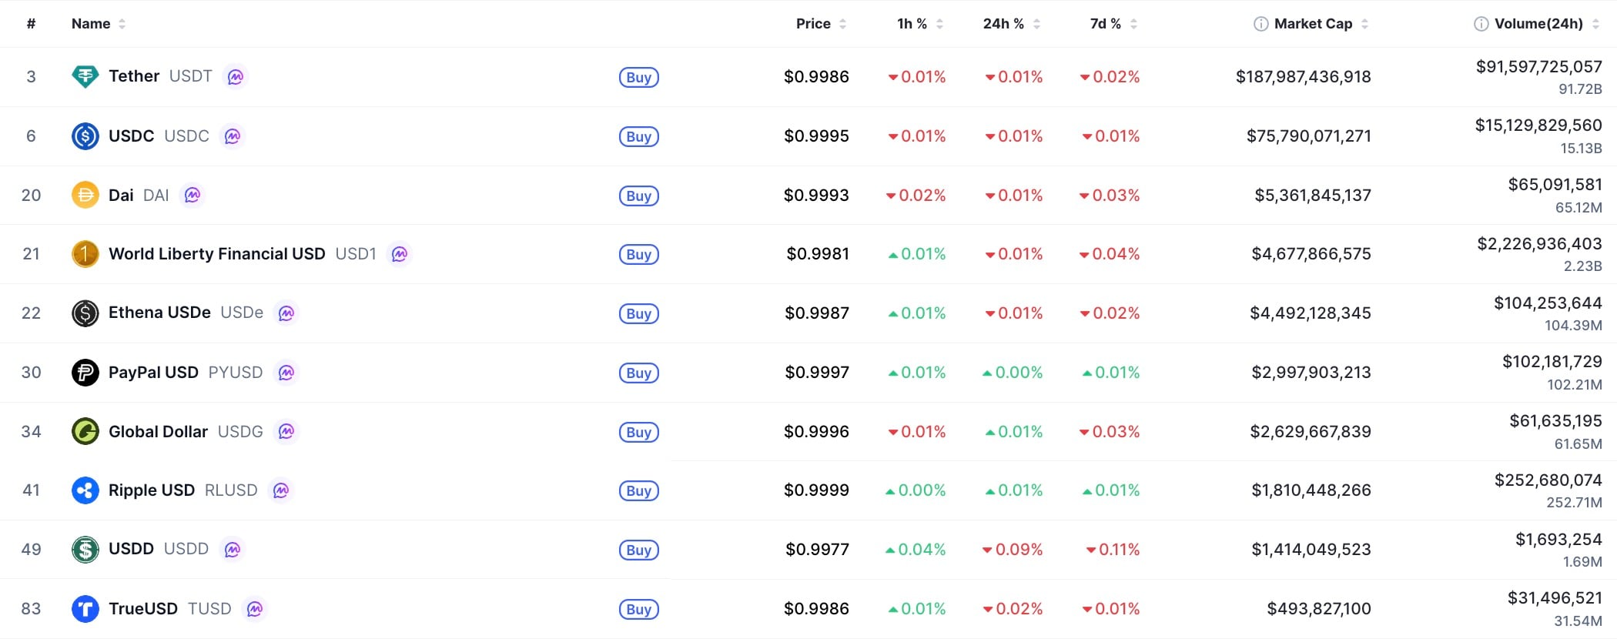Open the USDD coin name link

point(131,549)
